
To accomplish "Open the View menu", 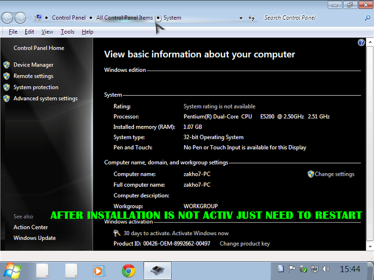I will pos(47,32).
